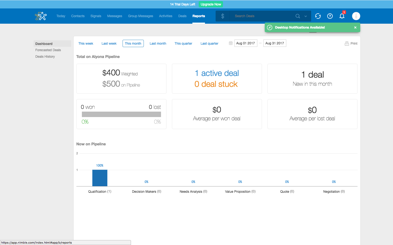Print the report

click(x=351, y=44)
